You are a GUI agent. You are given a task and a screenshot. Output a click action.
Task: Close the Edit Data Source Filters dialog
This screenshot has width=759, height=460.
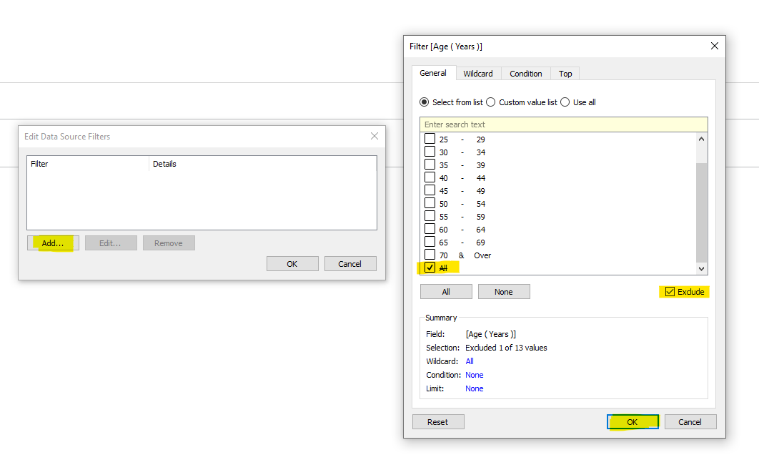coord(374,136)
